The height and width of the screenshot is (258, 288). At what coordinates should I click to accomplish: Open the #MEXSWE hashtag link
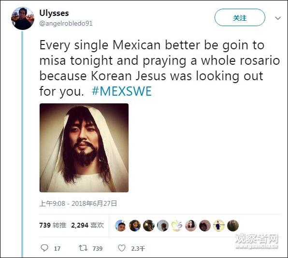point(122,91)
